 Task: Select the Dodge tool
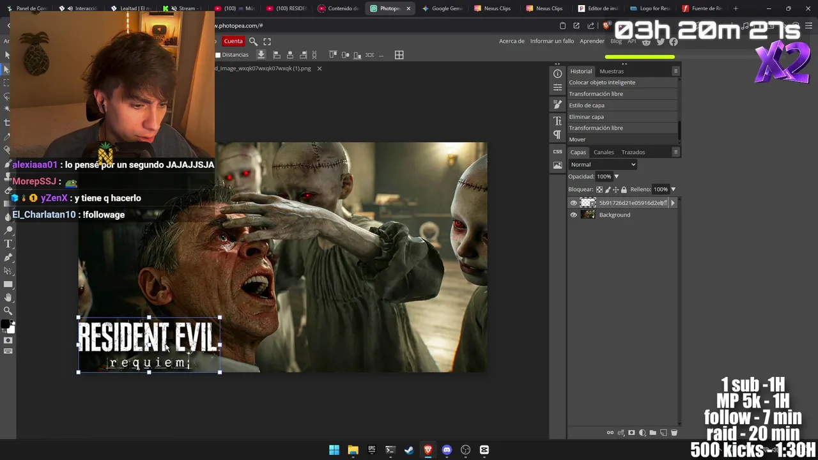(x=8, y=231)
